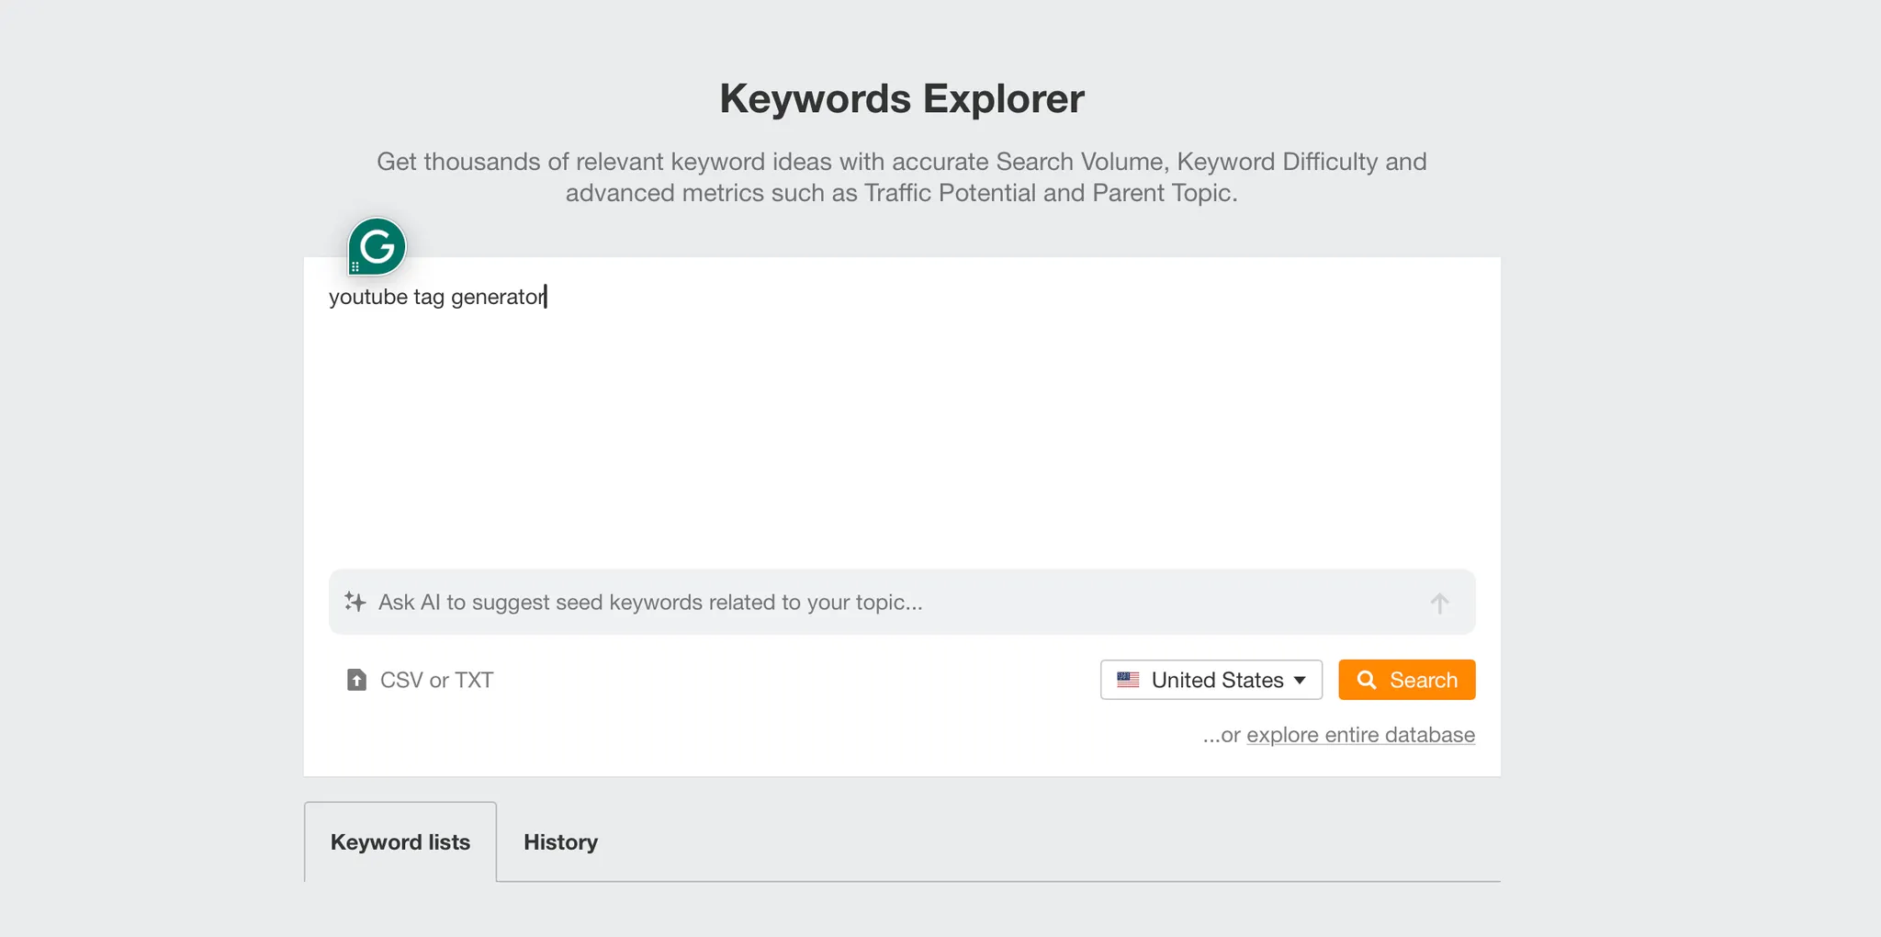Open the explore entire database link
The image size is (1881, 937).
[x=1360, y=735]
